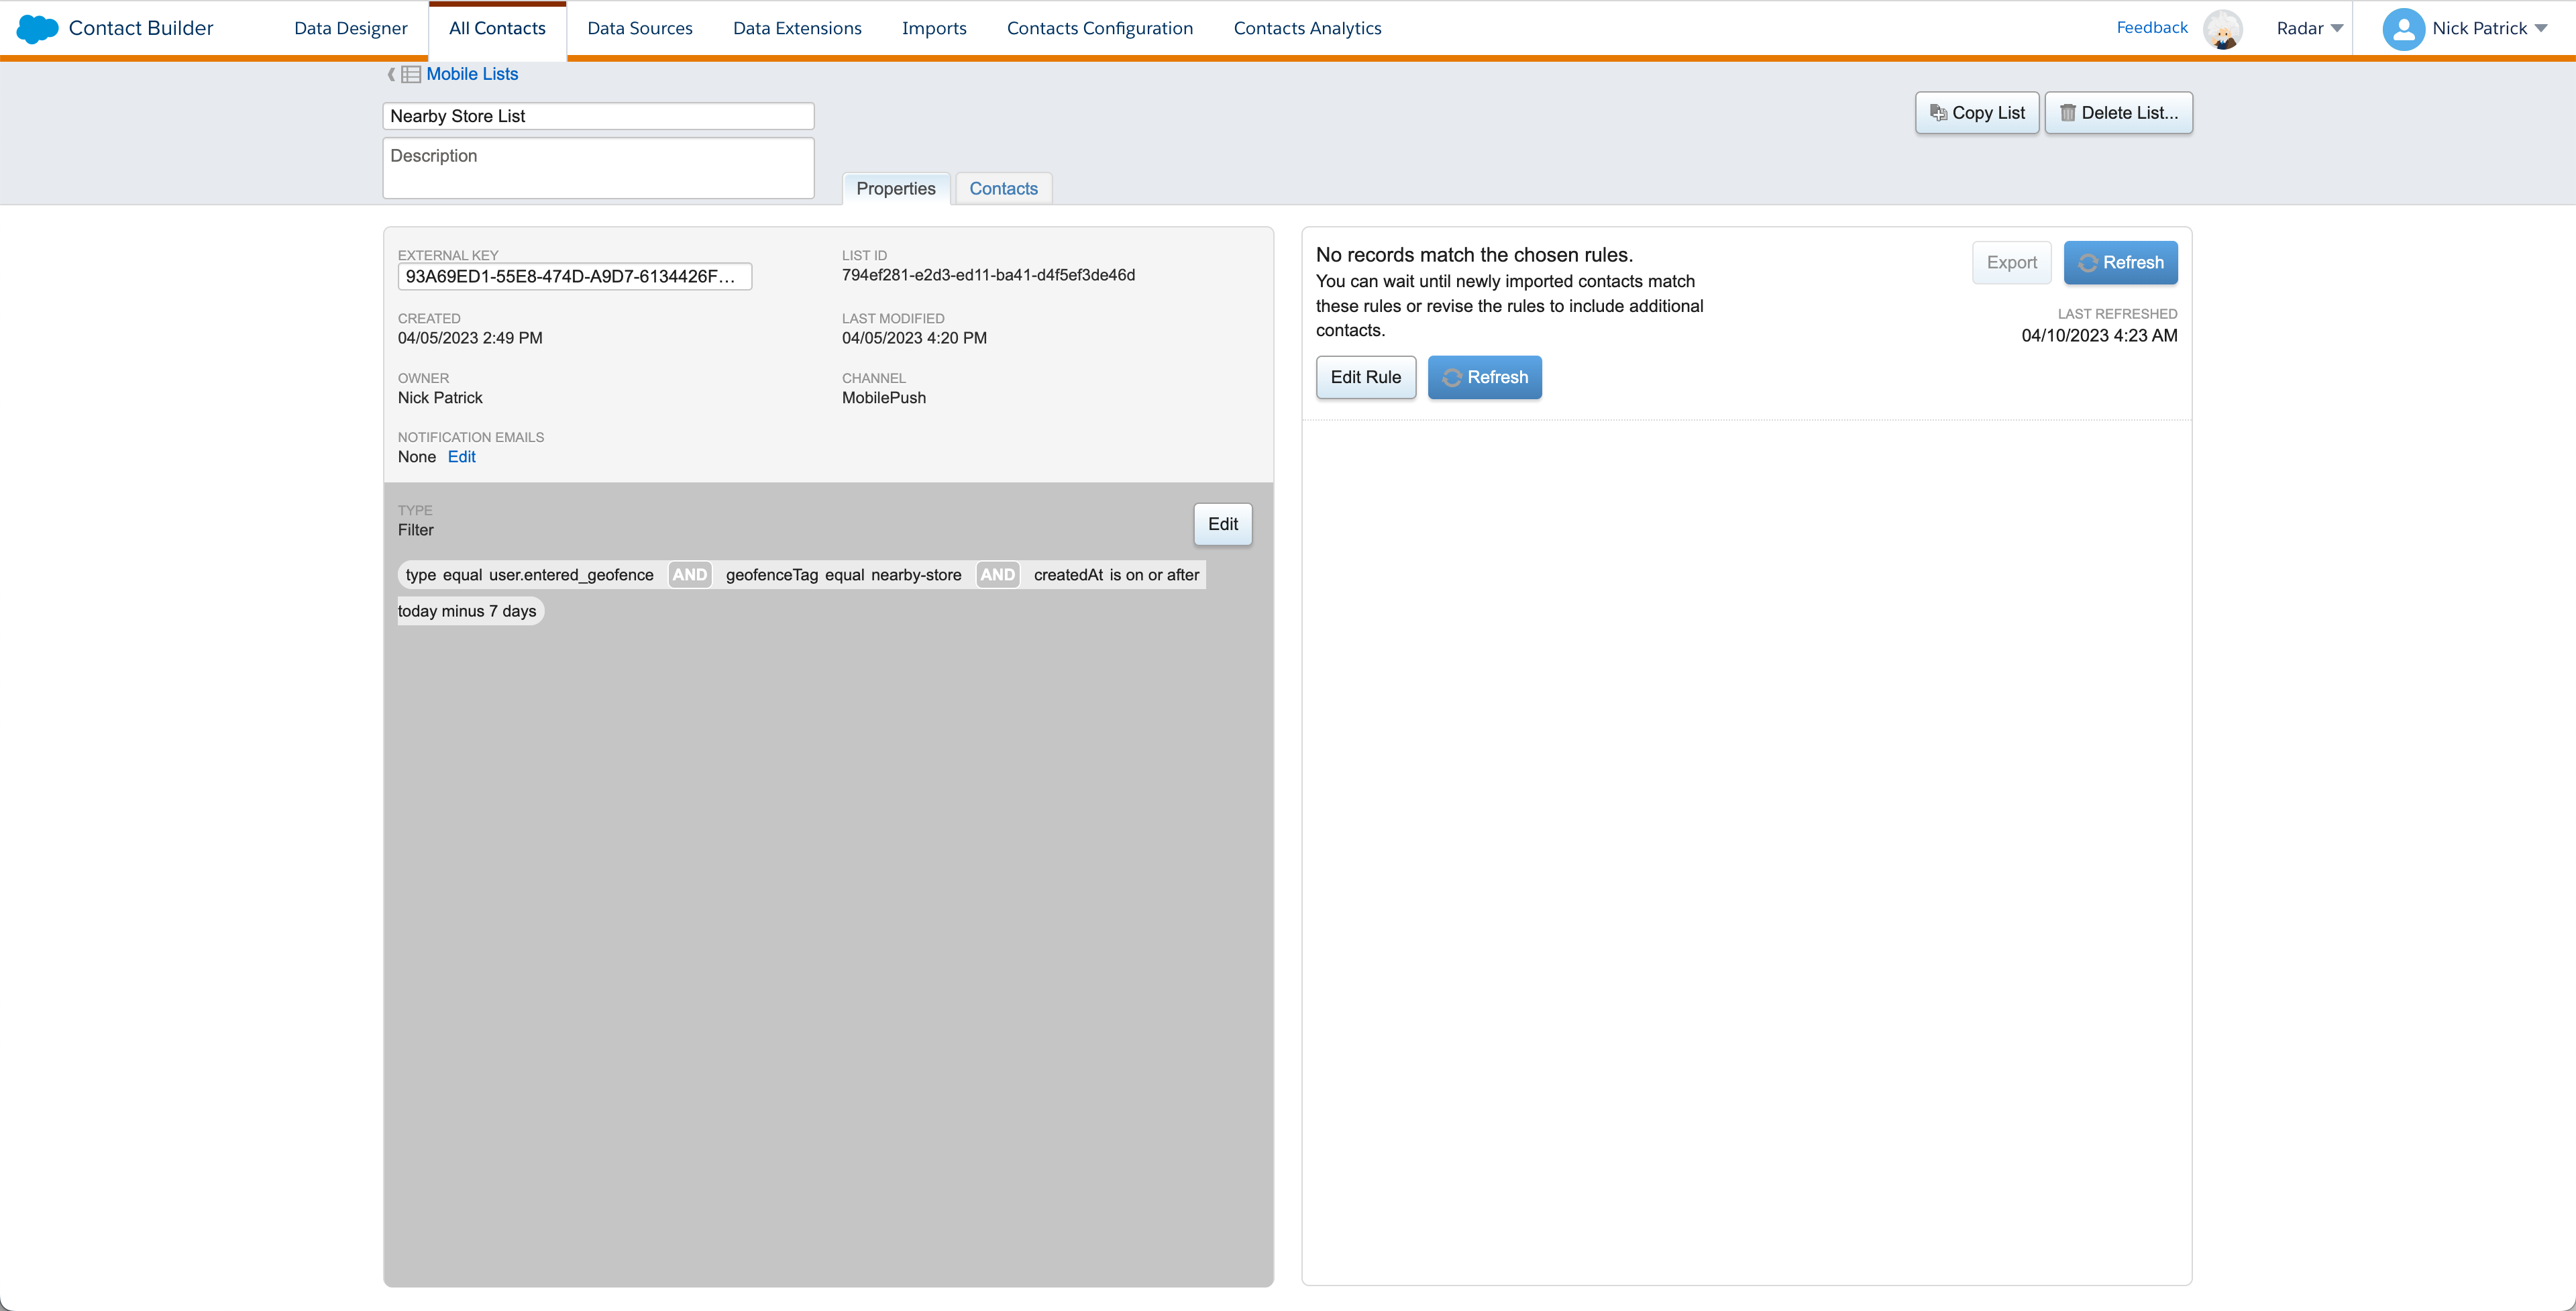Click the Edit link beside Notification Emails

coord(462,456)
